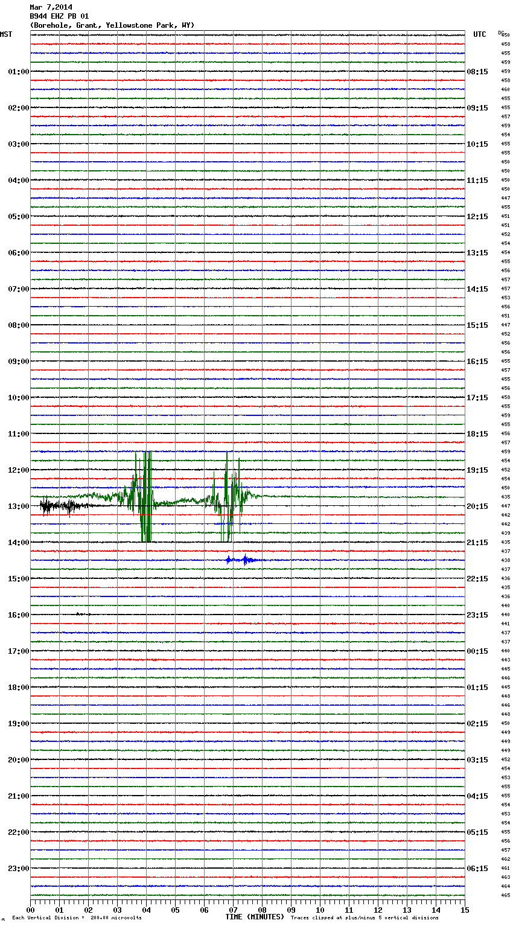Click the 04:15 UTC time label
The height and width of the screenshot is (926, 513).
[x=477, y=796]
